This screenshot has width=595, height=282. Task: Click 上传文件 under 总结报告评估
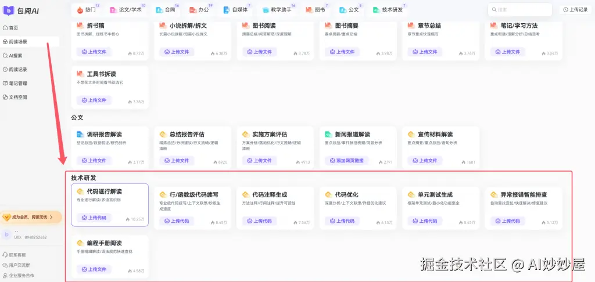(x=177, y=161)
